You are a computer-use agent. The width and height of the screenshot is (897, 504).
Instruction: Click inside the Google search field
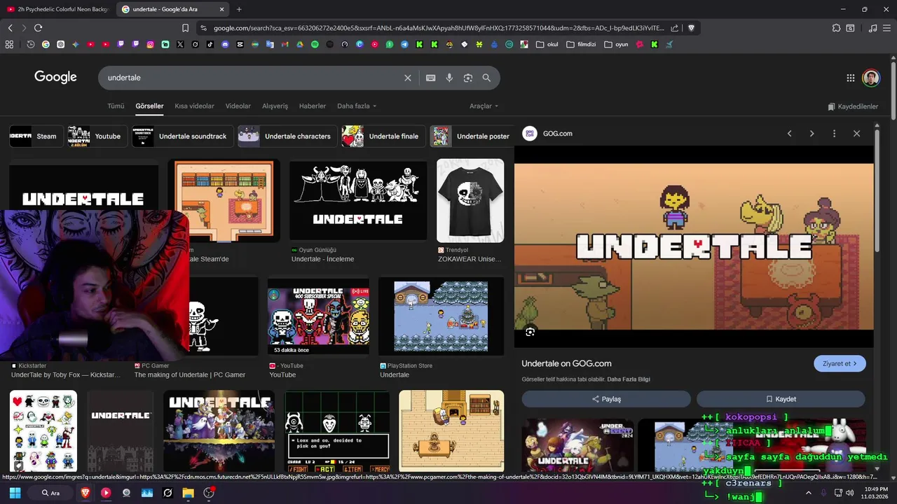pyautogui.click(x=252, y=78)
